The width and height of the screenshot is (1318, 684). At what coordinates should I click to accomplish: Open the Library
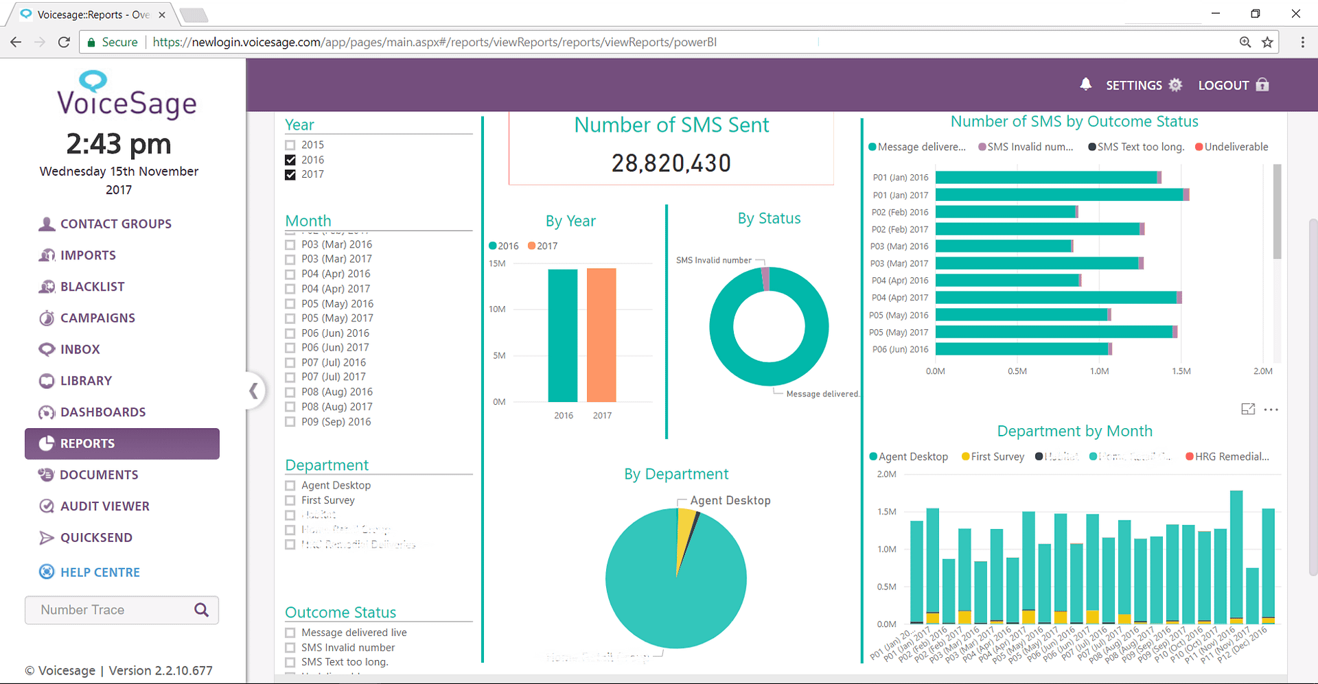pos(86,380)
